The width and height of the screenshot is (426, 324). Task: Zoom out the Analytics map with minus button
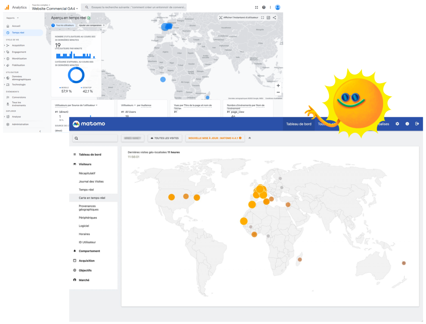tap(278, 92)
